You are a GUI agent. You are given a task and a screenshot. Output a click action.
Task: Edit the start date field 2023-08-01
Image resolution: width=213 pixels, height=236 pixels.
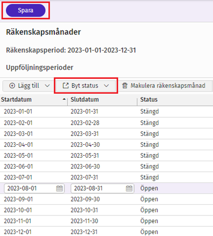click(x=34, y=188)
